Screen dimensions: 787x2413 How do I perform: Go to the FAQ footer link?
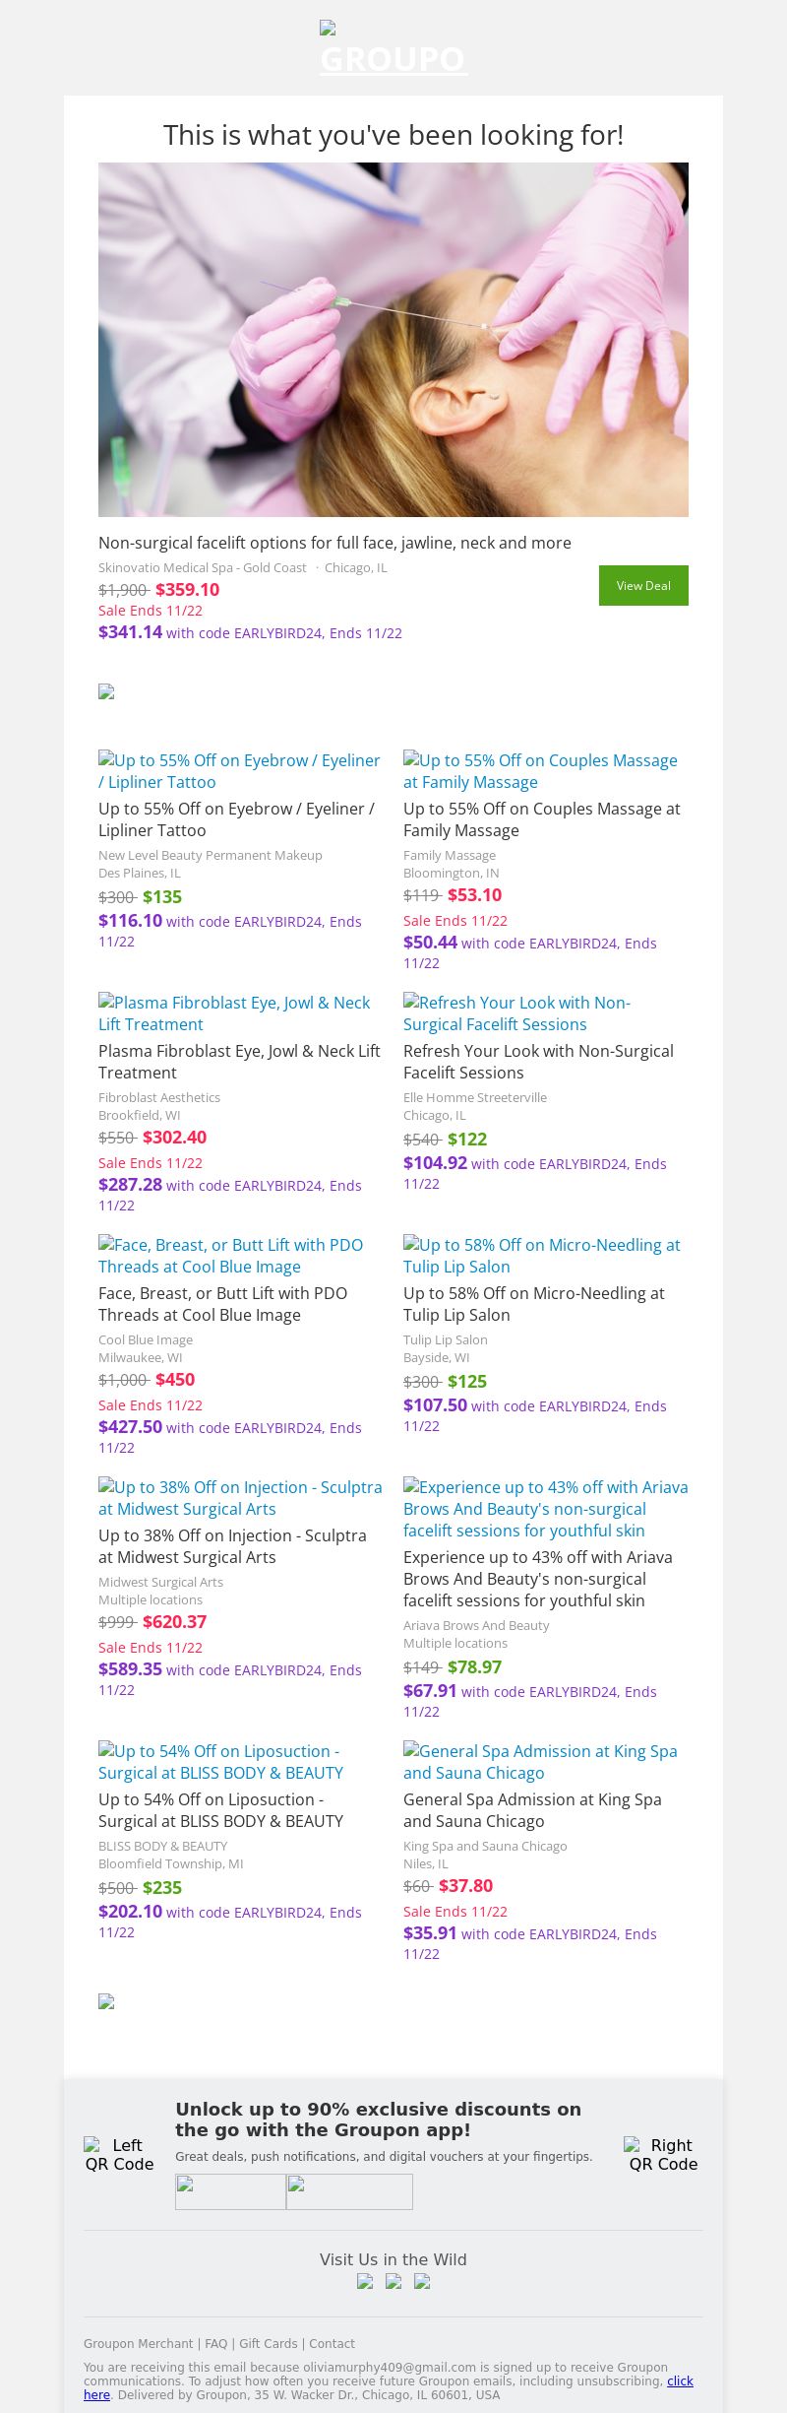point(215,2344)
